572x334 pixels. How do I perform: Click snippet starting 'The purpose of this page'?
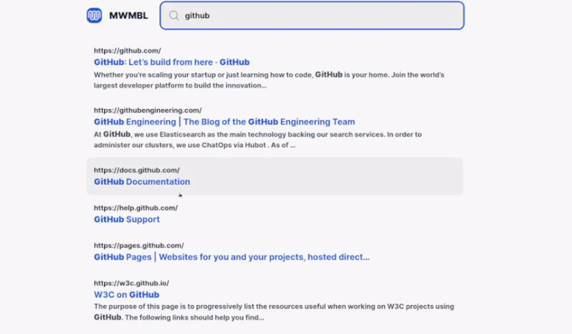(x=274, y=312)
